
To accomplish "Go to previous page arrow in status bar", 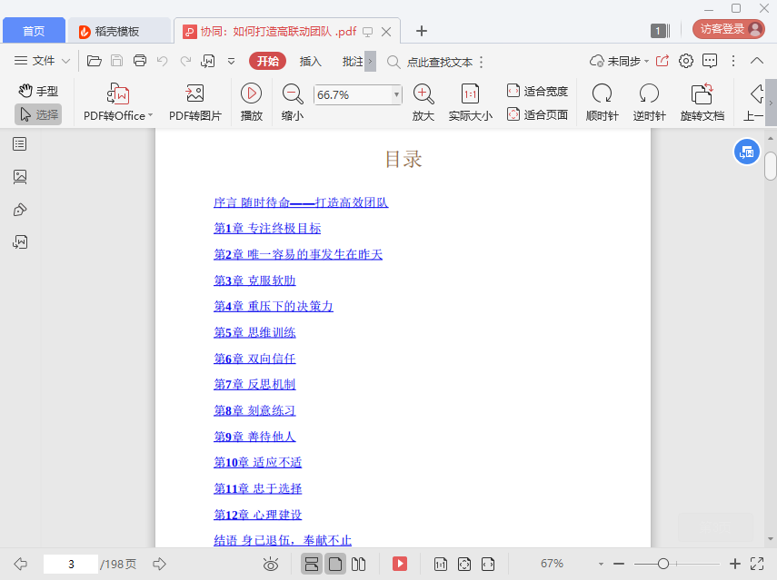I will coord(20,564).
